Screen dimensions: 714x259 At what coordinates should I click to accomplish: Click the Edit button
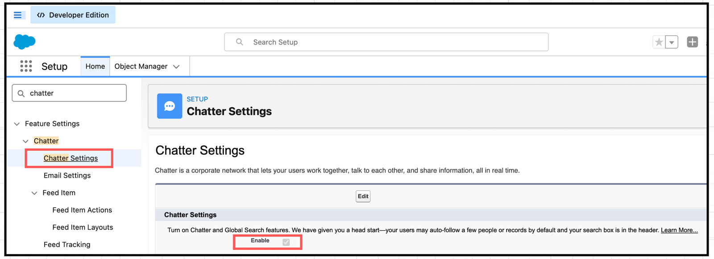tap(363, 196)
